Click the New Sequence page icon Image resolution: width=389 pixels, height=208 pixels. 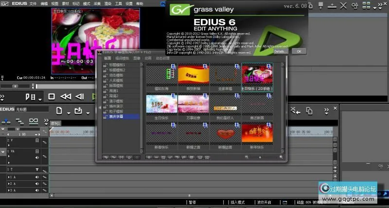coord(59,111)
